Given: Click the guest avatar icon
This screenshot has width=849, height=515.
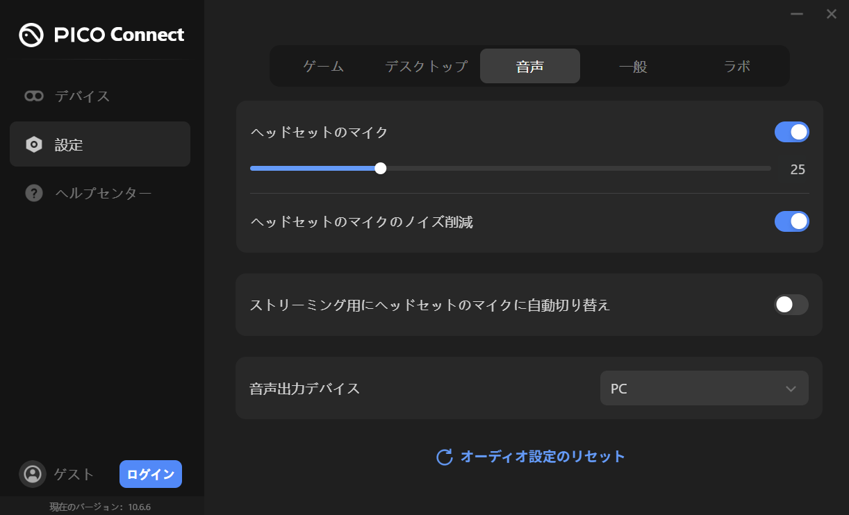Looking at the screenshot, I should [32, 474].
